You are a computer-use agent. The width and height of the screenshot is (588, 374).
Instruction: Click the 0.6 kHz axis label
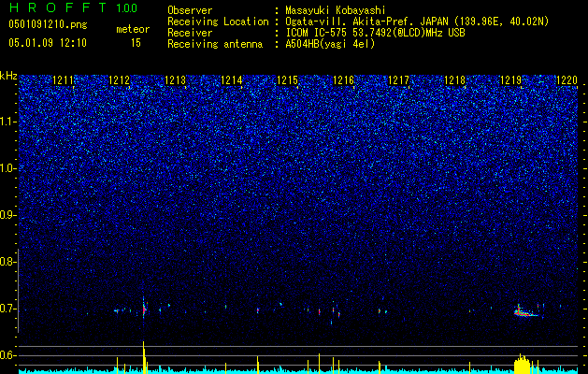click(x=8, y=355)
